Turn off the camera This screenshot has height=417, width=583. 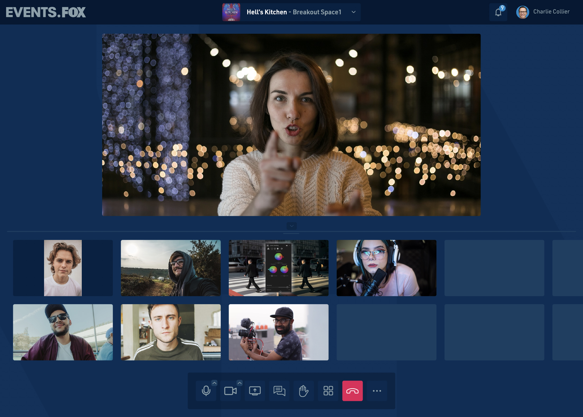click(x=230, y=391)
